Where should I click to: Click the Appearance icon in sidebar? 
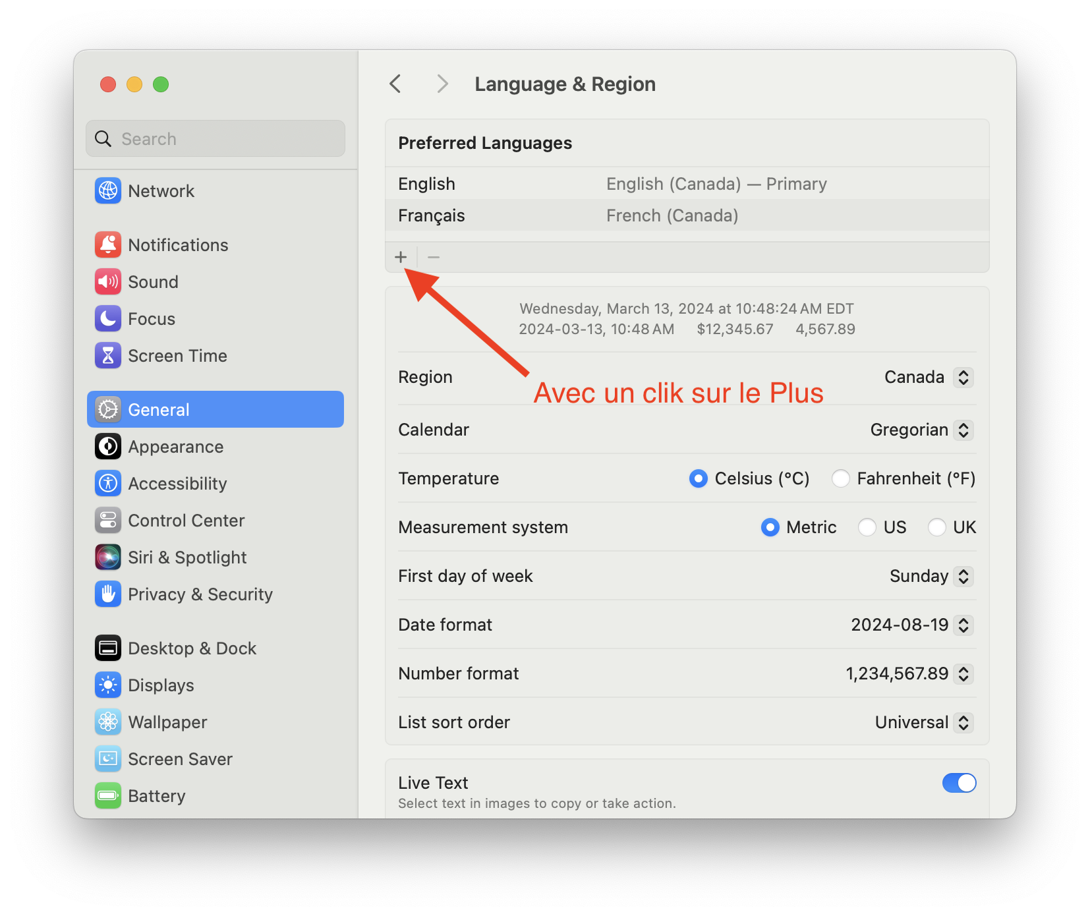coord(108,447)
